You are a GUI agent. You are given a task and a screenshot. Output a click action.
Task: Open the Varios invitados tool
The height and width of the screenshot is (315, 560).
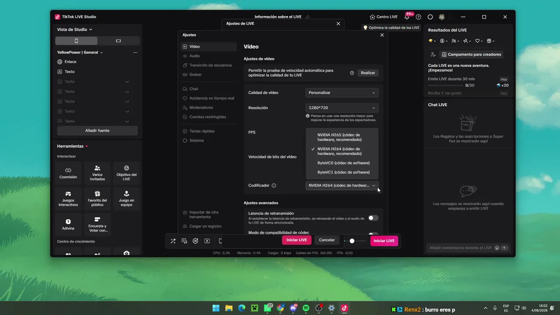98,173
